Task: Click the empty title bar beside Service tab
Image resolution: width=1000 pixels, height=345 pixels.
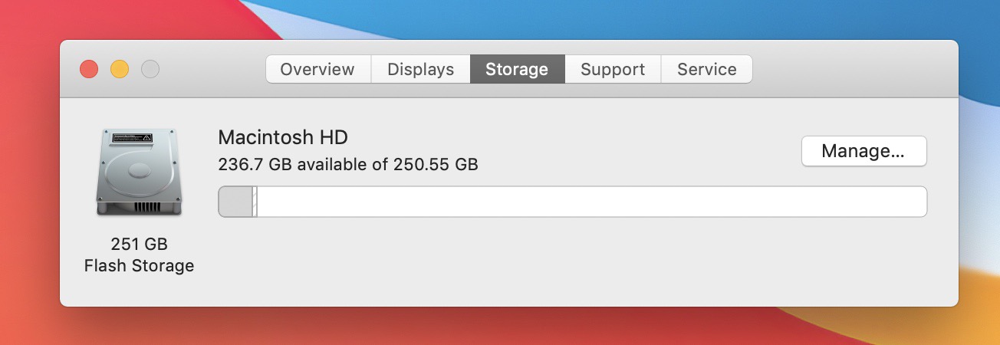Action: [x=851, y=69]
